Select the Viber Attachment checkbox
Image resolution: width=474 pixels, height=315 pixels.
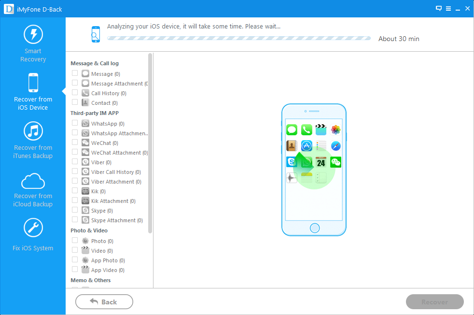pyautogui.click(x=75, y=181)
